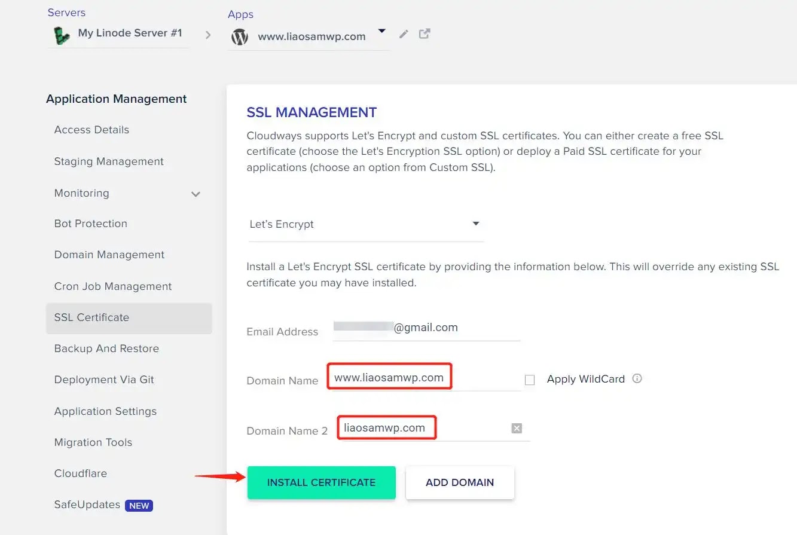The width and height of the screenshot is (797, 535).
Task: Click the www.liaosamwp.com app name
Action: coord(312,36)
